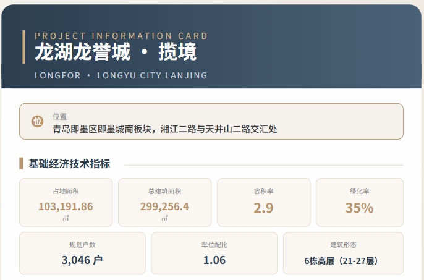Screen dimensions: 424x280
Task: Select the 规划户数 3,046 户 card
Action: pos(82,253)
